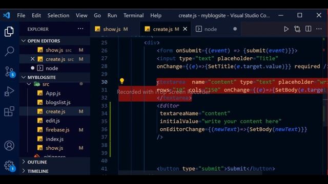
Task: Open blogslist.js in the file tree
Action: coord(55,102)
